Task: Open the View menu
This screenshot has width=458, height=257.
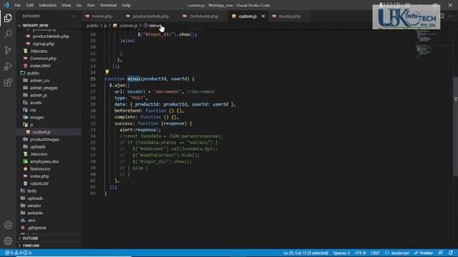Action: tap(67, 5)
